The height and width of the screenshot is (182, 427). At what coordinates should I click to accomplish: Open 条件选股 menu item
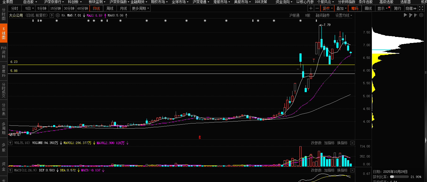(x=366, y=2)
